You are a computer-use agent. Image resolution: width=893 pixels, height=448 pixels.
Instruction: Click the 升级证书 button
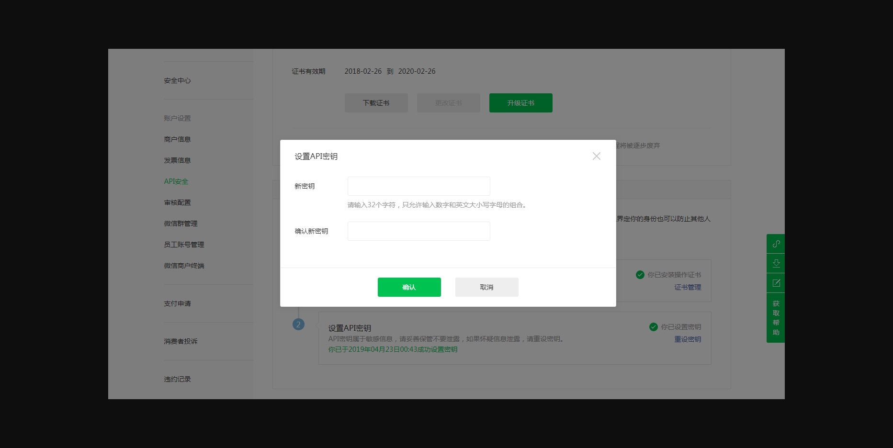520,103
